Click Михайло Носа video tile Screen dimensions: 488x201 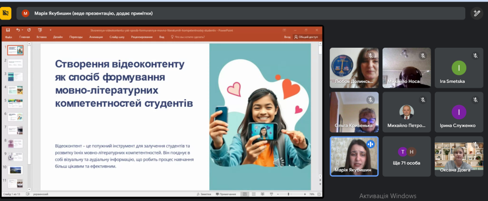click(407, 68)
